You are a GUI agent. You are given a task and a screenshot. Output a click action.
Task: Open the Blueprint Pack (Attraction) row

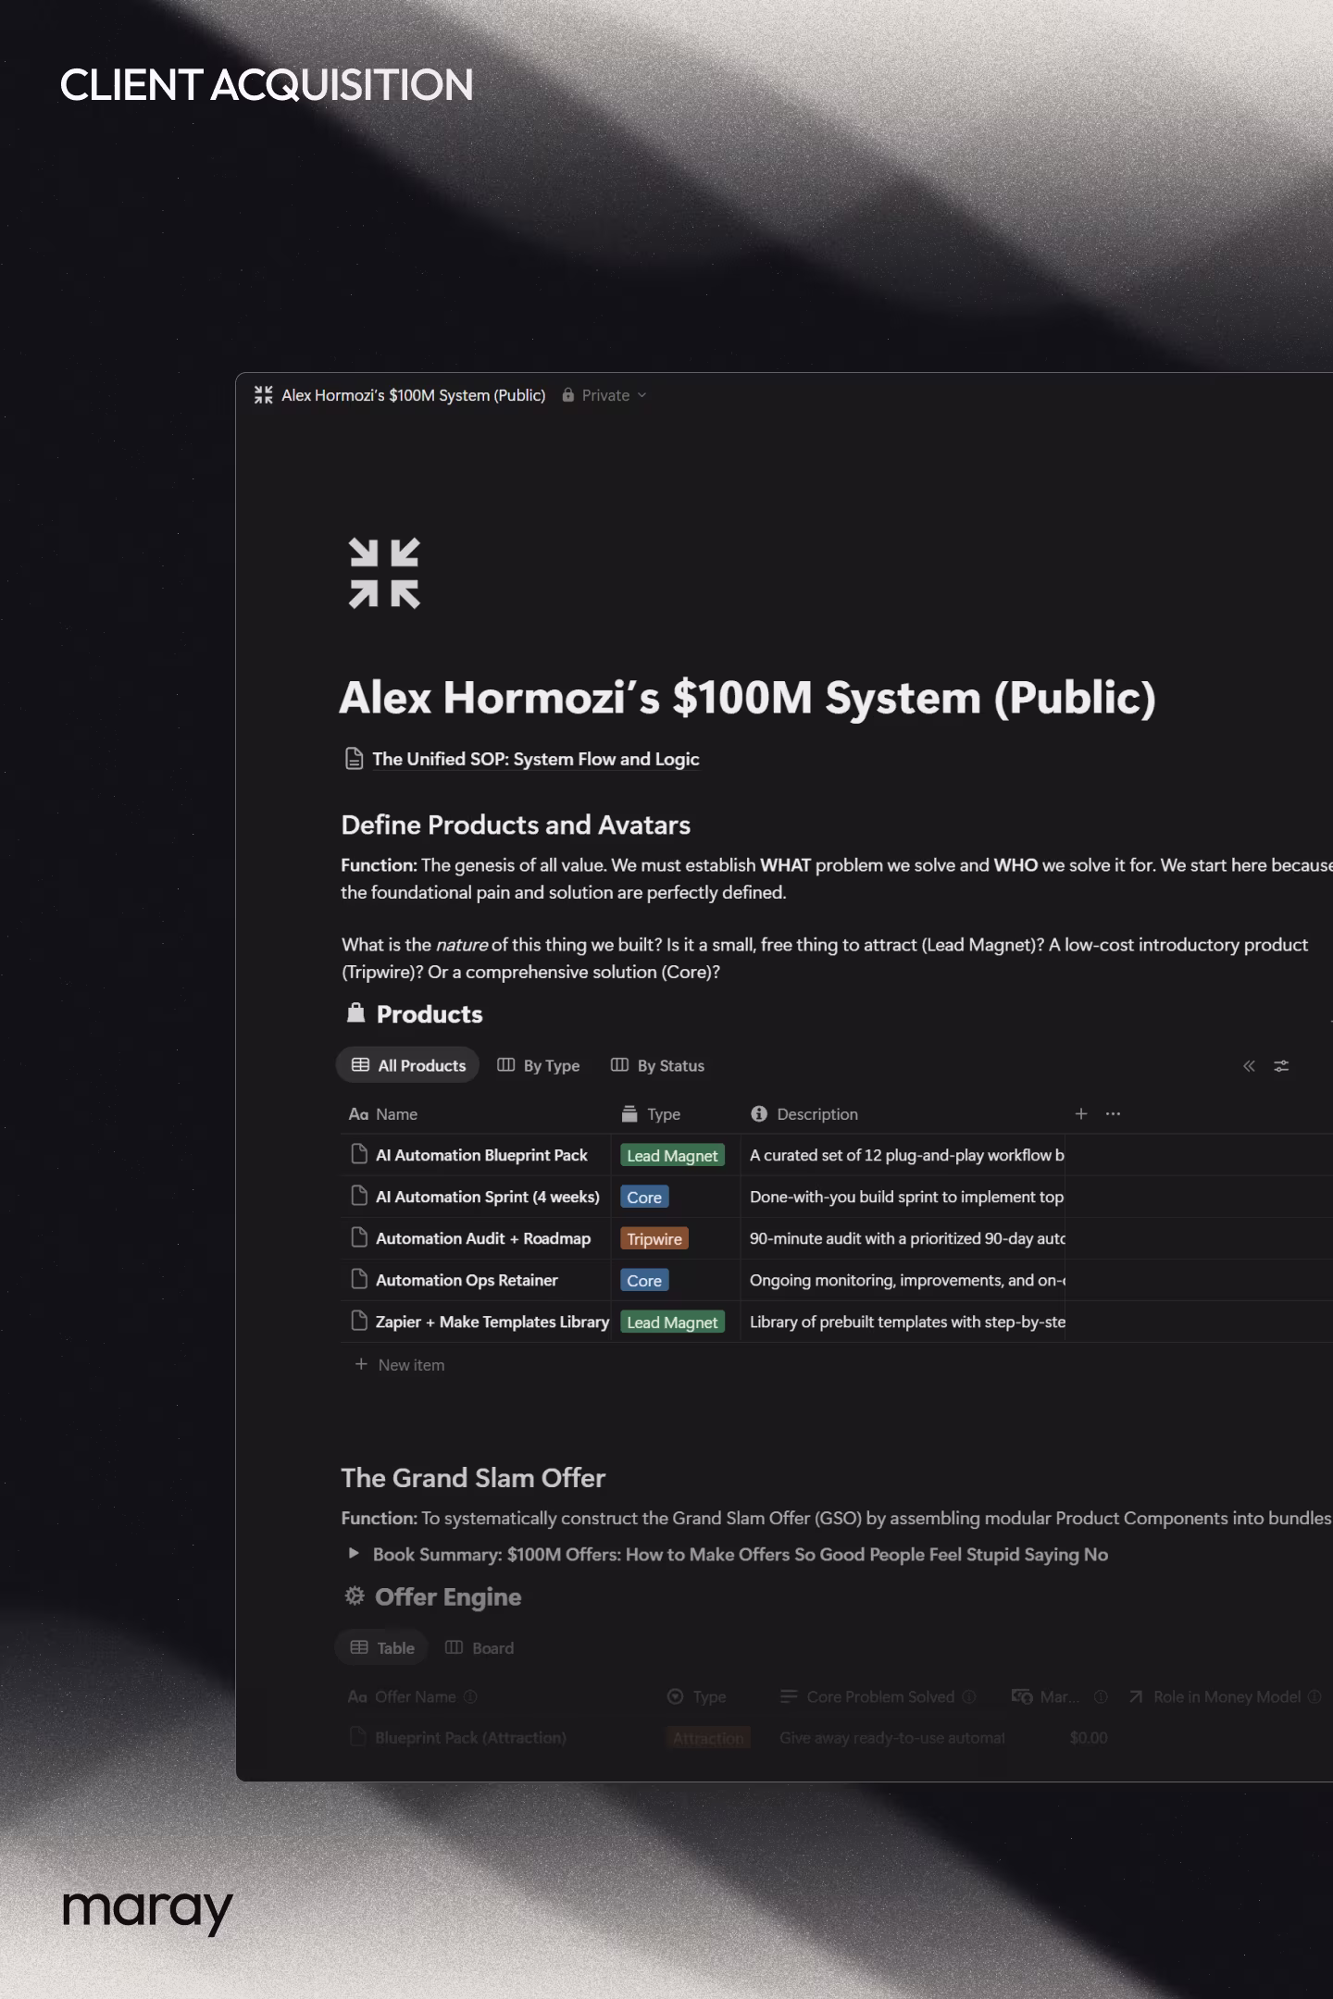(470, 1738)
